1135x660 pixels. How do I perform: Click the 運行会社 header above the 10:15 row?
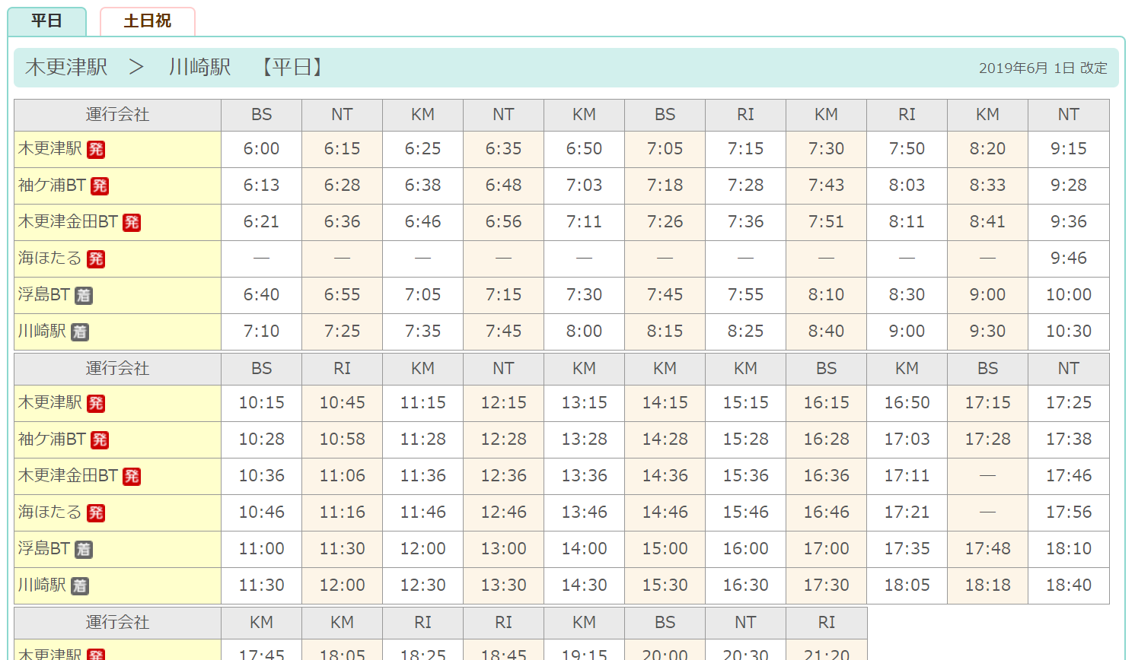[117, 369]
